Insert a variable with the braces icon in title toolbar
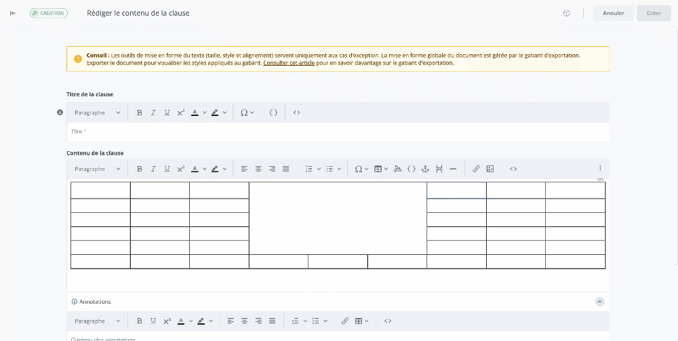The width and height of the screenshot is (678, 341). [x=273, y=113]
